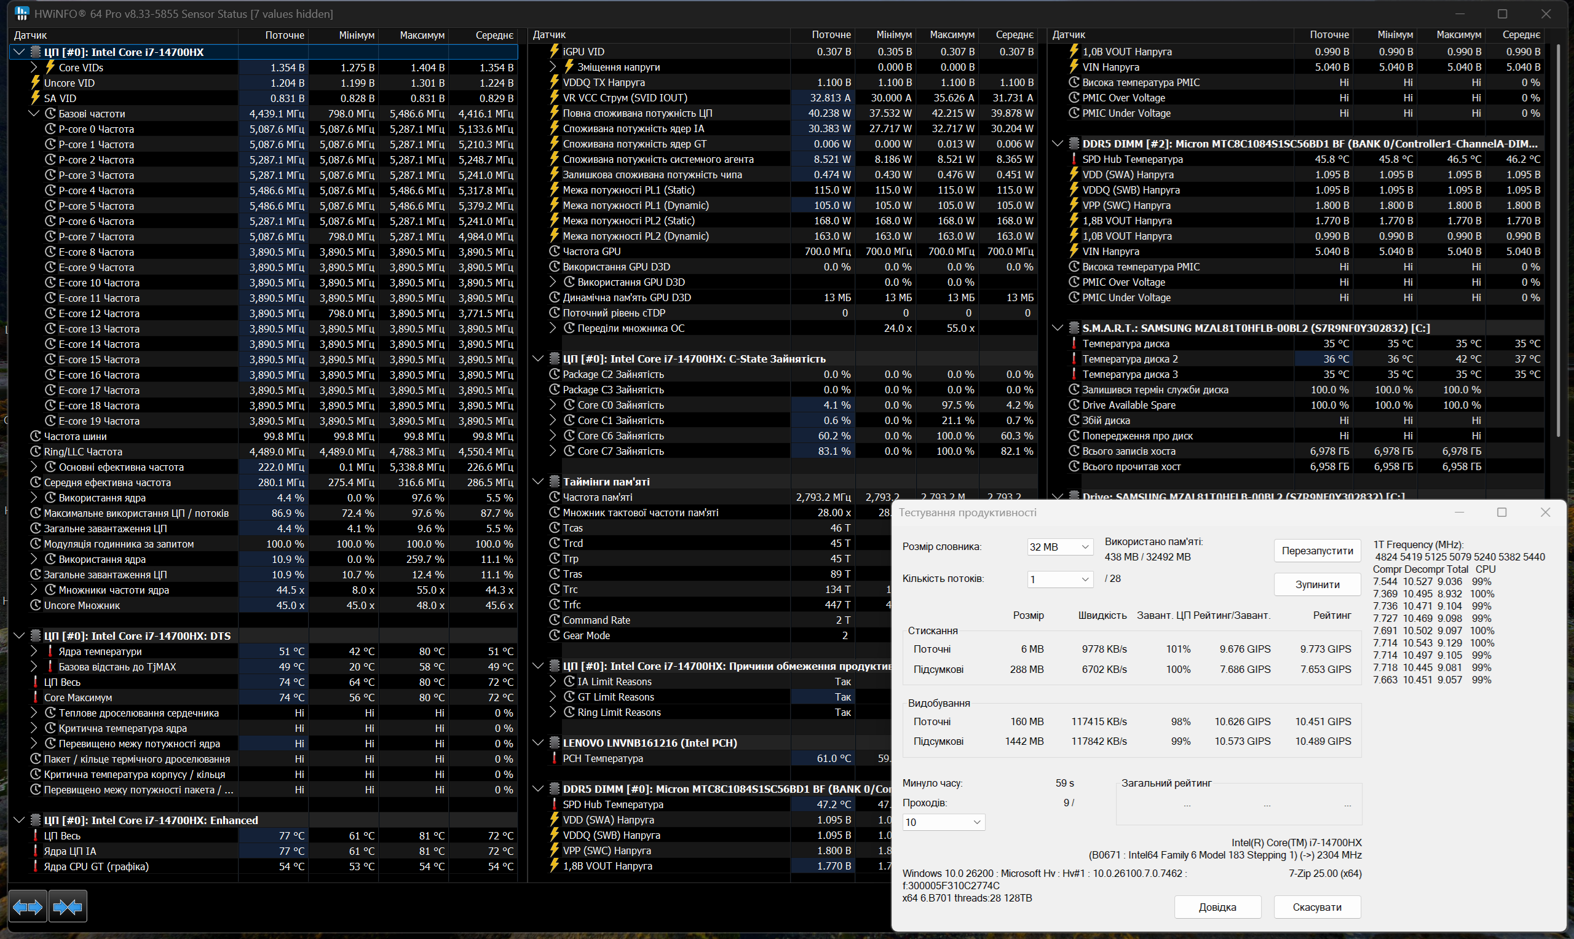Click clock icon beside Ring/LLC Частота
The image size is (1574, 939).
point(36,452)
